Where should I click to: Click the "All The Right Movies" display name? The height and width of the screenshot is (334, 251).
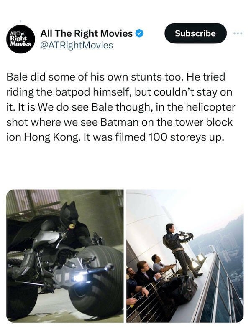[86, 33]
